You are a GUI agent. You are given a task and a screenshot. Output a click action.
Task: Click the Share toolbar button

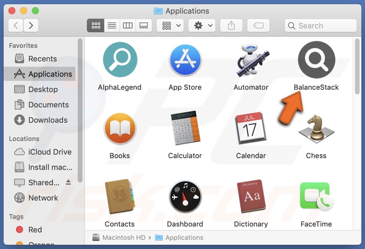point(231,25)
